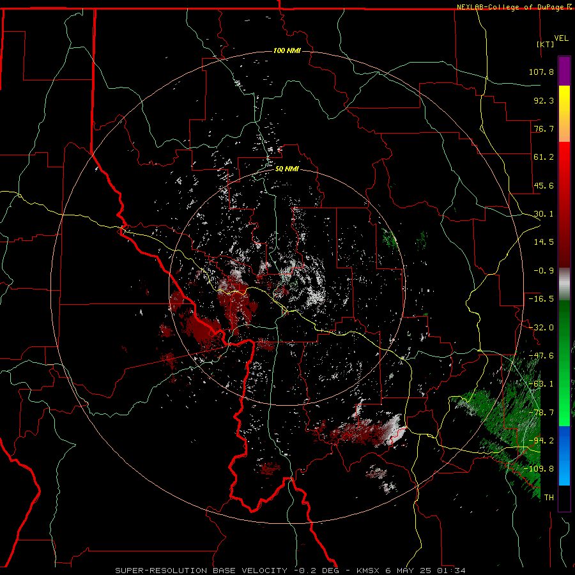The image size is (575, 575).
Task: Click the -16.5 velocity scale value
Action: click(541, 299)
